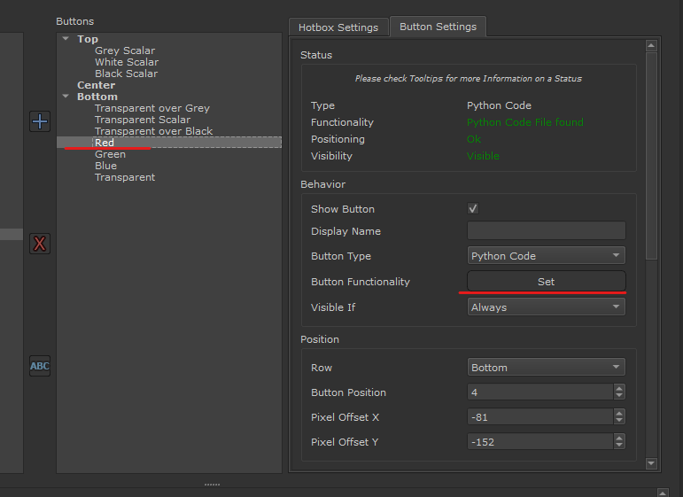
Task: Click the Pixel Offset X value field
Action: pyautogui.click(x=539, y=417)
